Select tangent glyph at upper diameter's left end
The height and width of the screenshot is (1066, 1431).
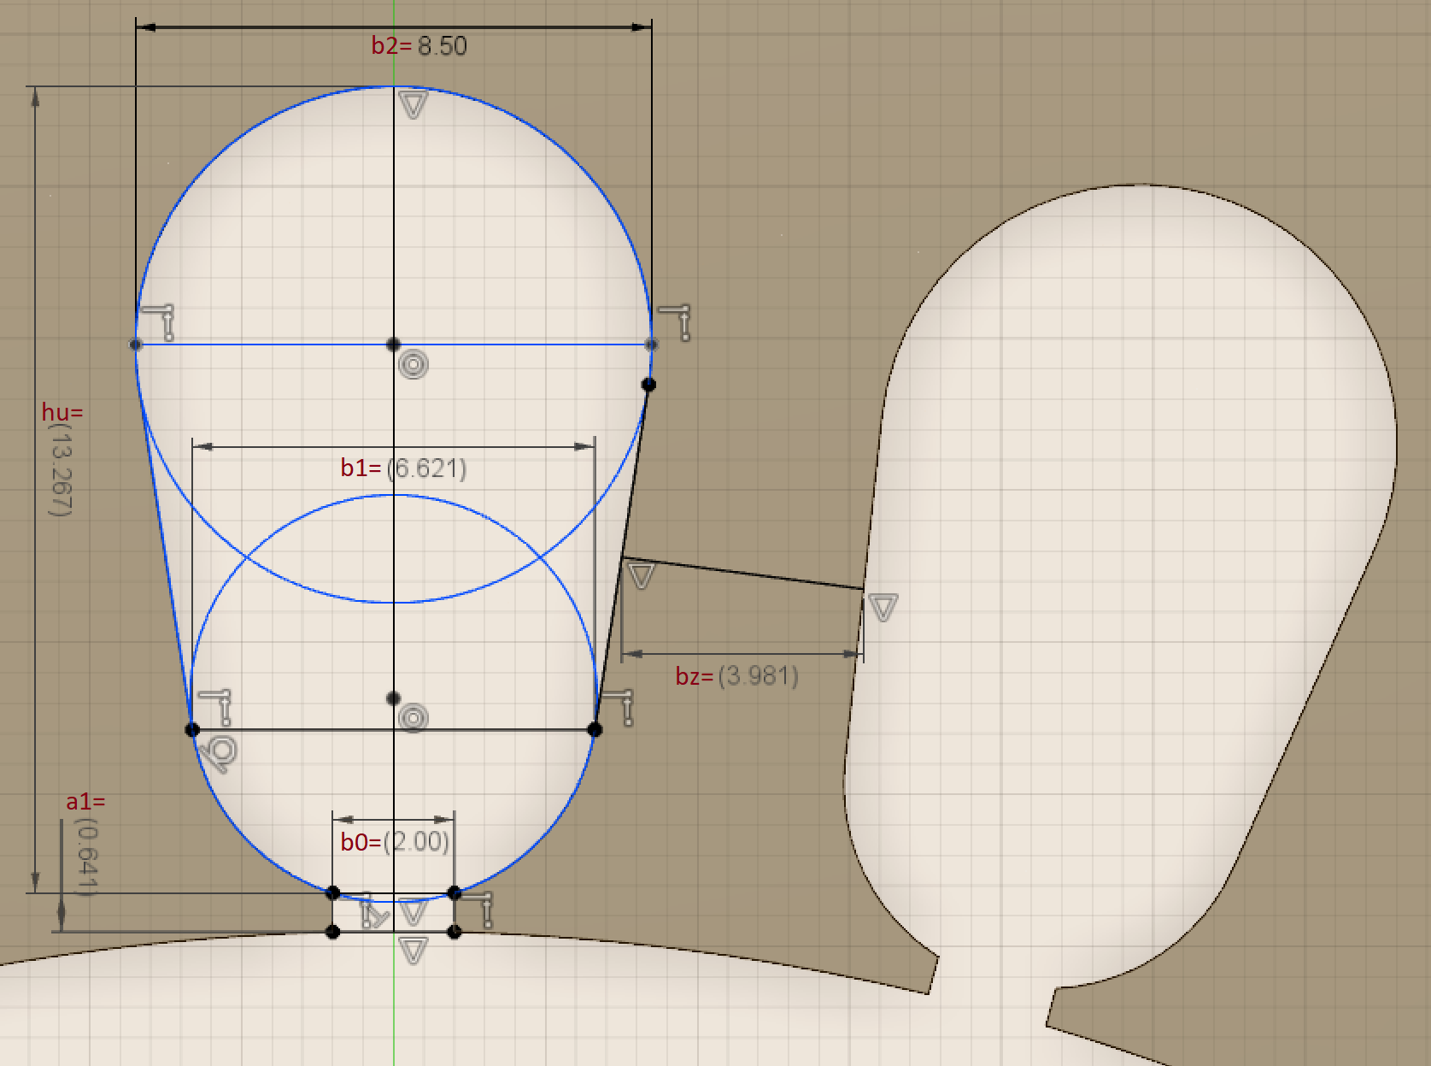159,321
